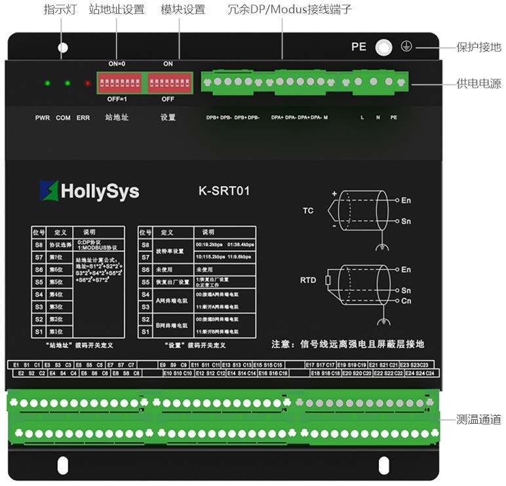Click the 站地址 label under the DIP switch
Viewport: 506px width, 486px height.
[x=117, y=117]
